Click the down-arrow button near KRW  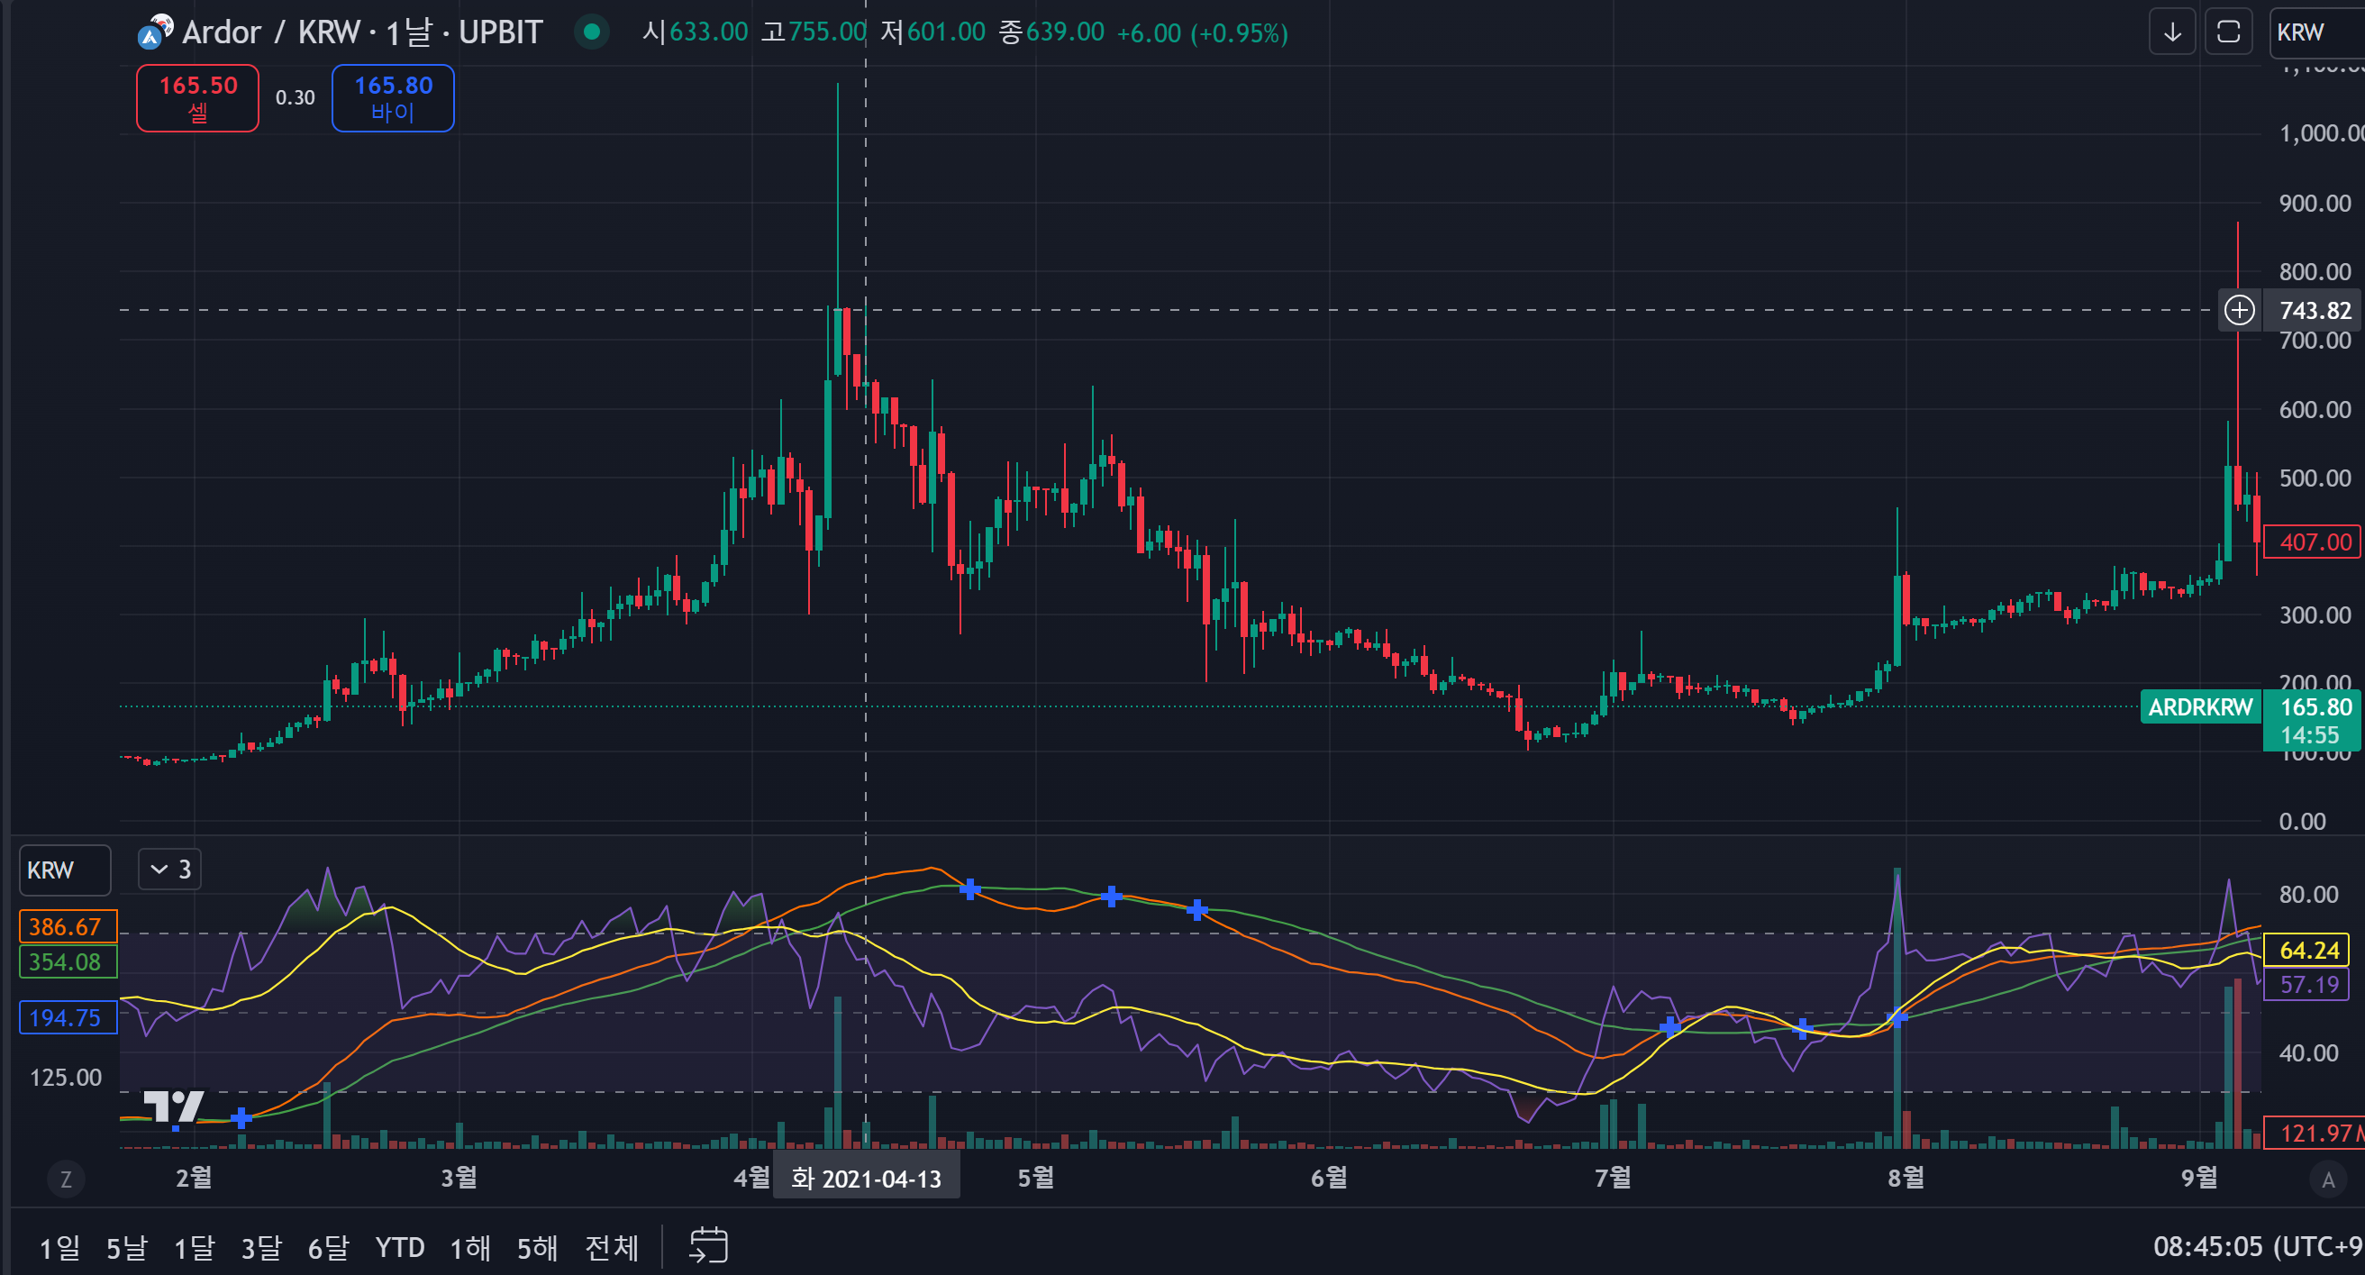point(2172,33)
